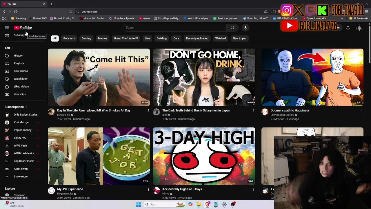Open options for Drunk Salarymen video

(x=253, y=111)
